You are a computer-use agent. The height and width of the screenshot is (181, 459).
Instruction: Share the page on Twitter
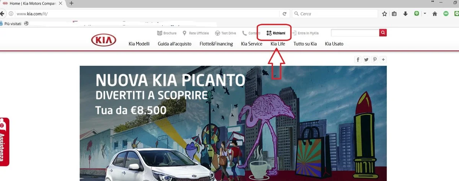click(x=366, y=59)
